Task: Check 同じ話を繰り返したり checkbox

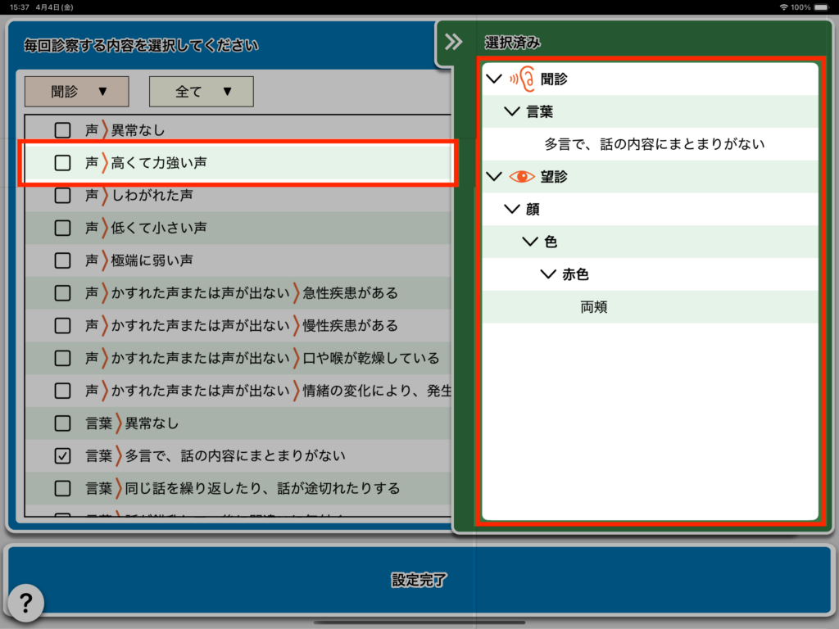Action: (x=62, y=489)
